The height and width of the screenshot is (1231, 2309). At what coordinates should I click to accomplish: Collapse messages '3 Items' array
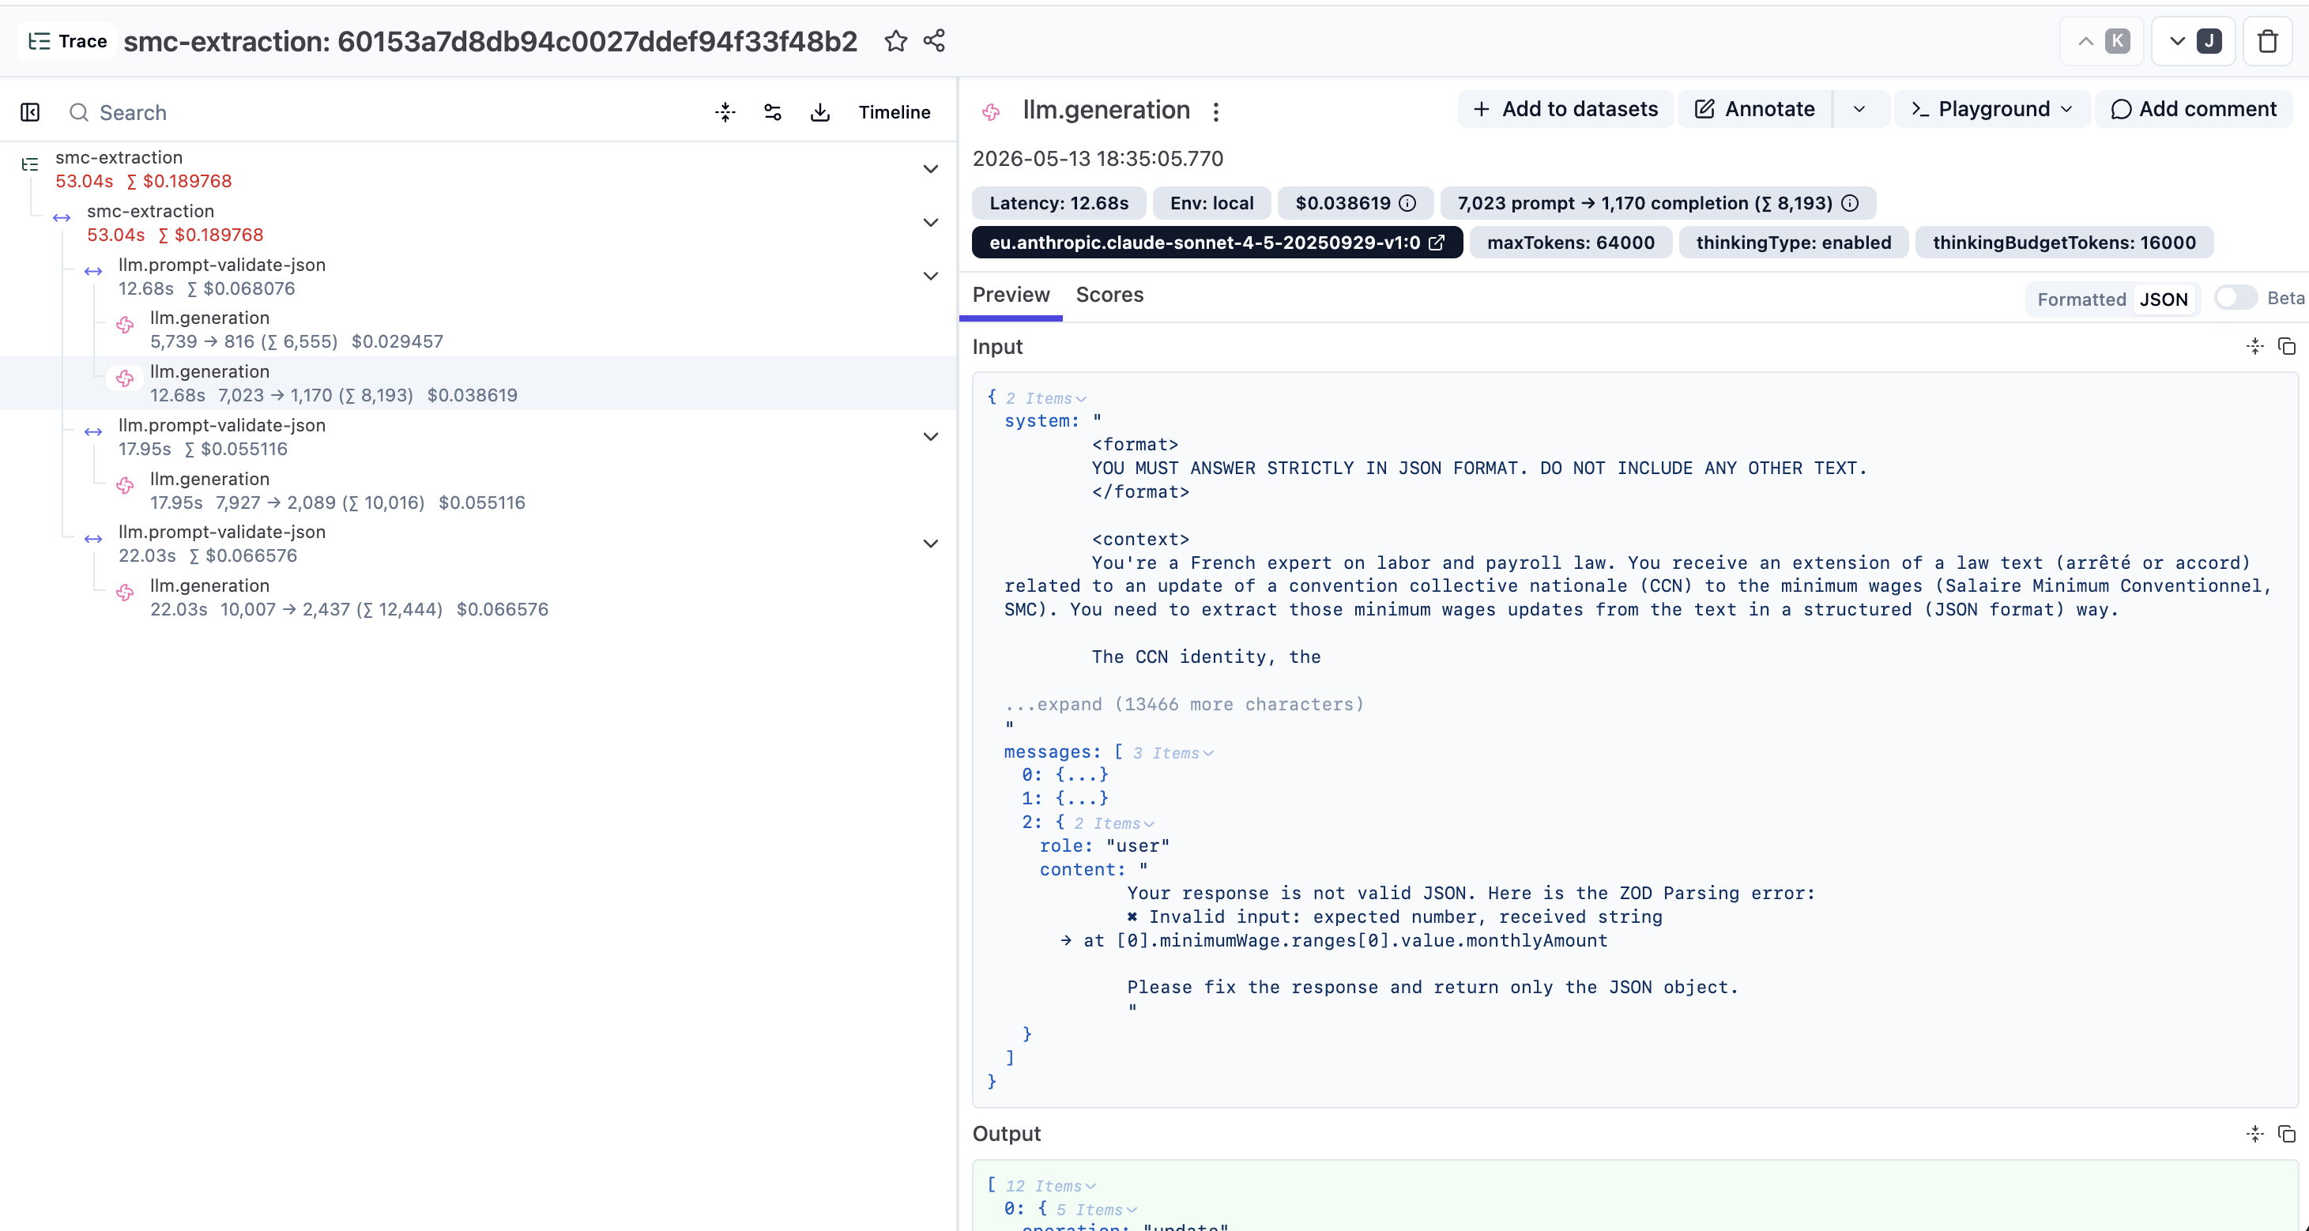pyautogui.click(x=1173, y=754)
